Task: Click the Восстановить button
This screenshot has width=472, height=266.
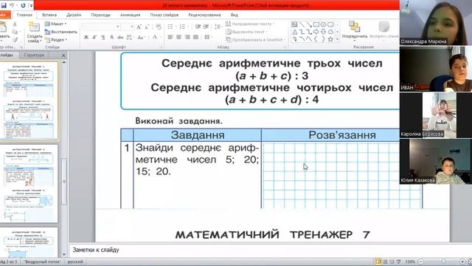Action: [x=61, y=32]
